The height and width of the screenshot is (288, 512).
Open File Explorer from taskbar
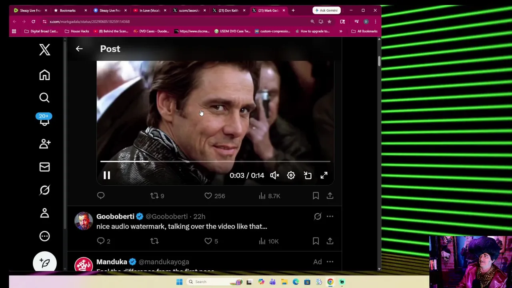(x=284, y=282)
